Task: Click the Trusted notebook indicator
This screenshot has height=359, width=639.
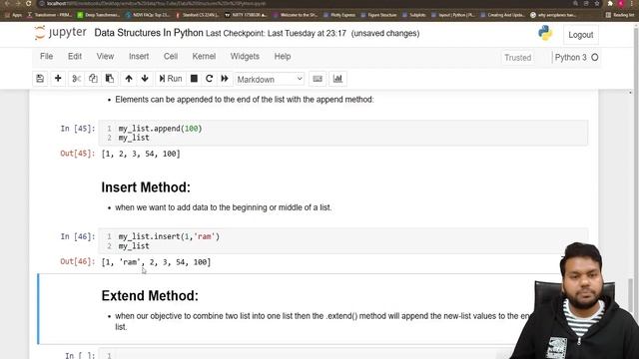Action: (517, 58)
